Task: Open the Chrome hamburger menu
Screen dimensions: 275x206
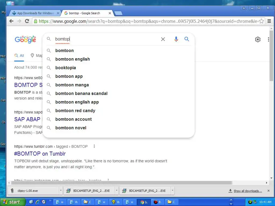Action: point(269,21)
